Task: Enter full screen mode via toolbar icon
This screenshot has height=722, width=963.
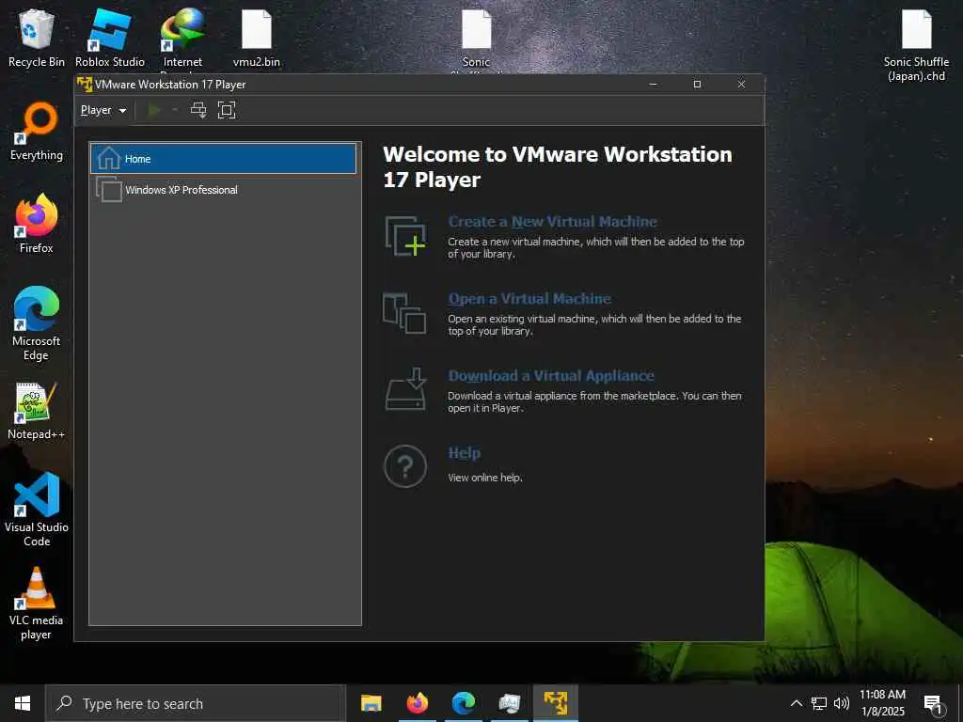Action: click(227, 111)
